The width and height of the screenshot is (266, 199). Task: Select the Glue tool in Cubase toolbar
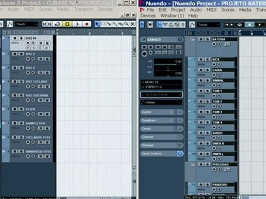point(115,24)
